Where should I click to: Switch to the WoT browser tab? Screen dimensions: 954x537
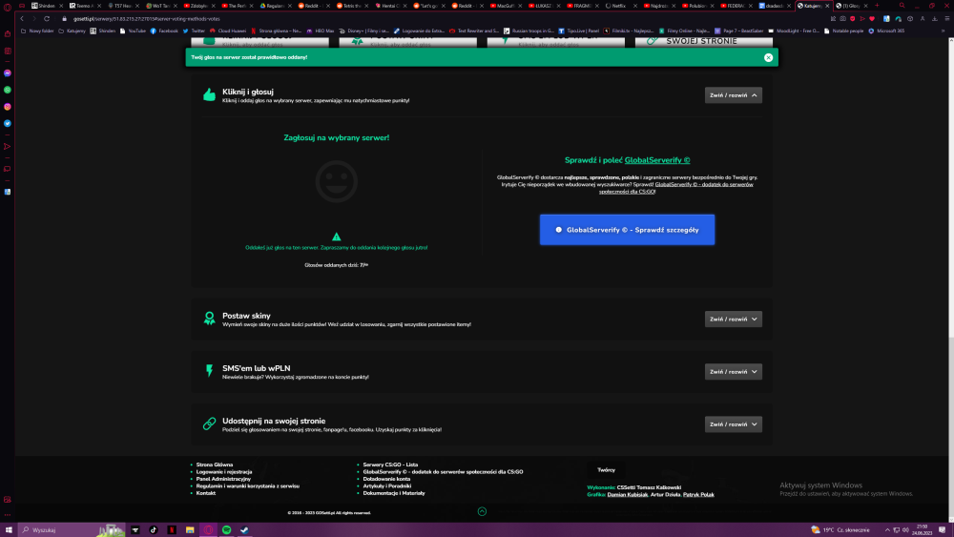pyautogui.click(x=160, y=6)
